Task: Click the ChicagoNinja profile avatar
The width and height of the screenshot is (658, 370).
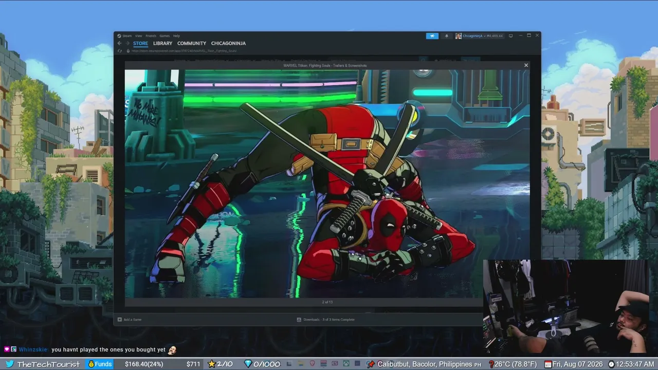Action: pos(459,36)
